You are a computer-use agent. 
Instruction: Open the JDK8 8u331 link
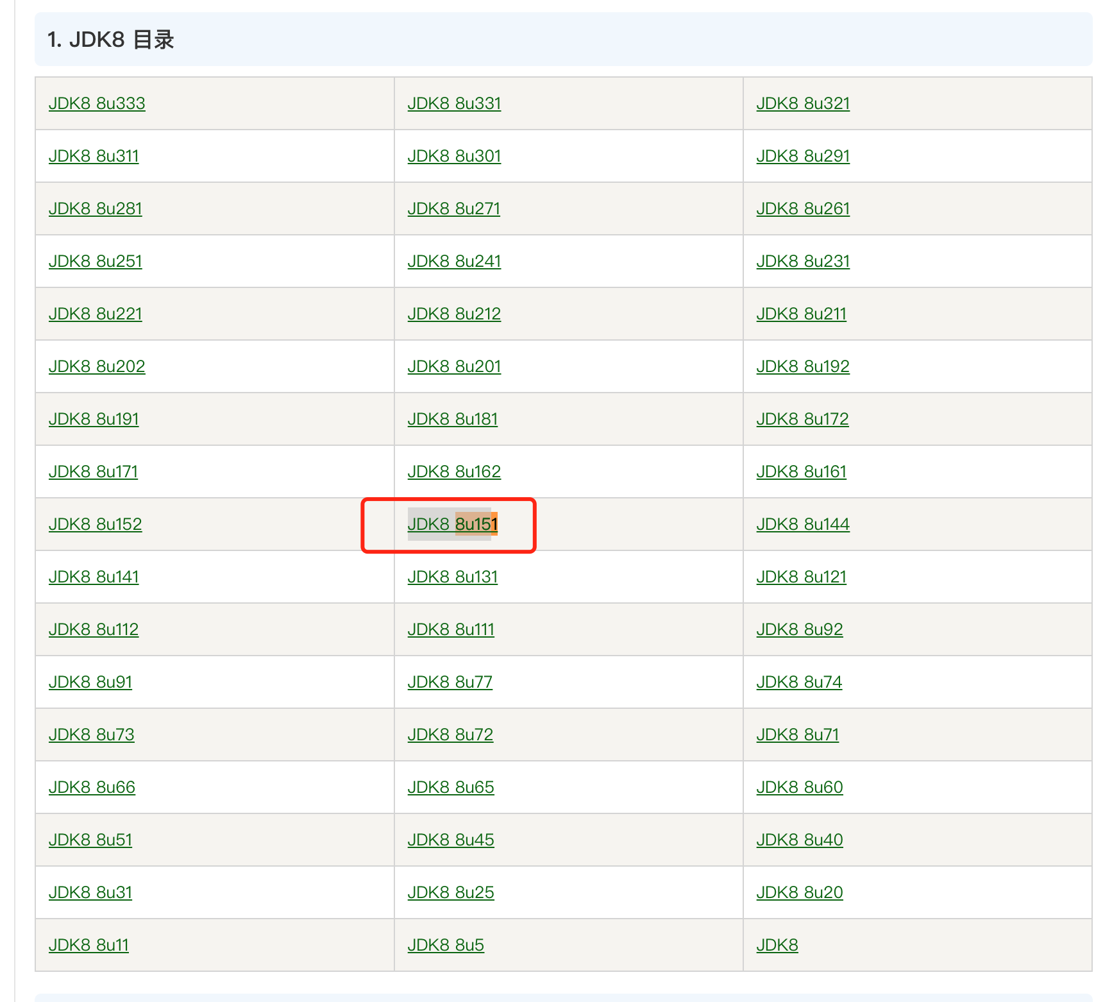pyautogui.click(x=454, y=103)
